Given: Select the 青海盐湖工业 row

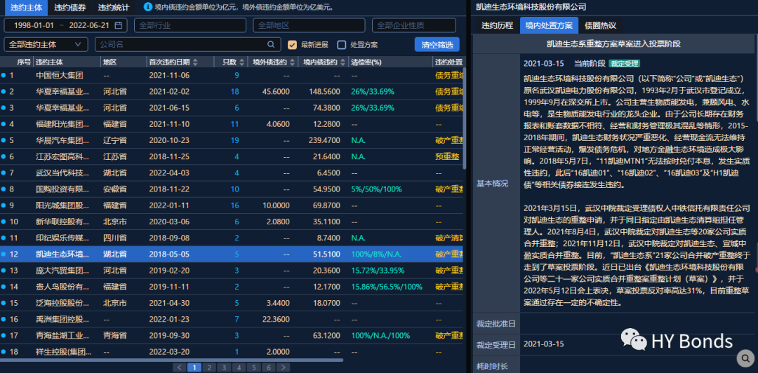Looking at the screenshot, I should 232,335.
